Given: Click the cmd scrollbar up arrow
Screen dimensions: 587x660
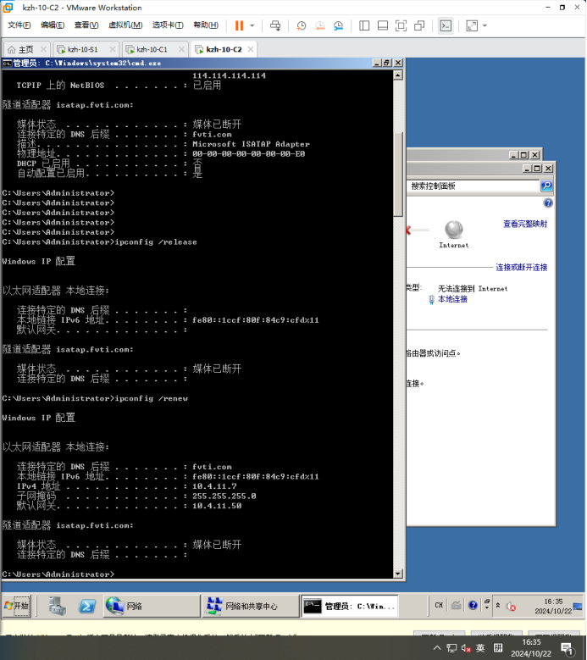Looking at the screenshot, I should [397, 75].
